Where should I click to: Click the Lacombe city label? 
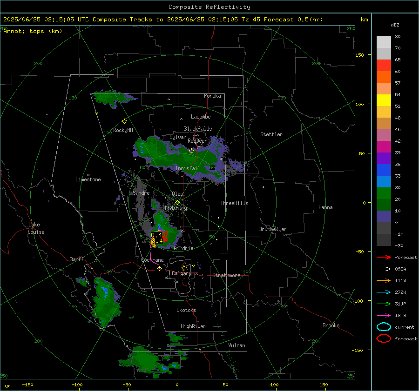tap(201, 117)
